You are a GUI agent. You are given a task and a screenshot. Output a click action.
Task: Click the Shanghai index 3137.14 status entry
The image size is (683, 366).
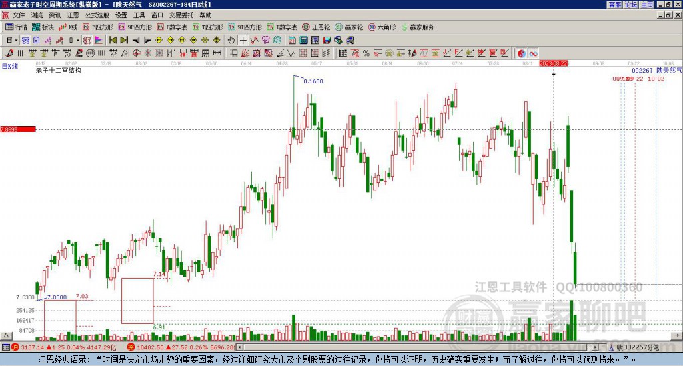click(x=63, y=347)
